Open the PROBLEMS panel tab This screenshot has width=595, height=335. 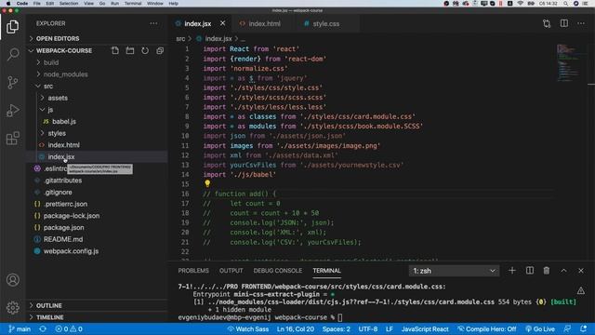tap(193, 271)
